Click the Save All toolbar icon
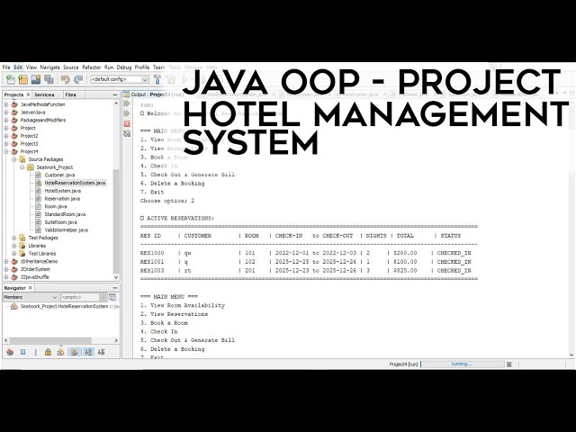 coord(49,79)
